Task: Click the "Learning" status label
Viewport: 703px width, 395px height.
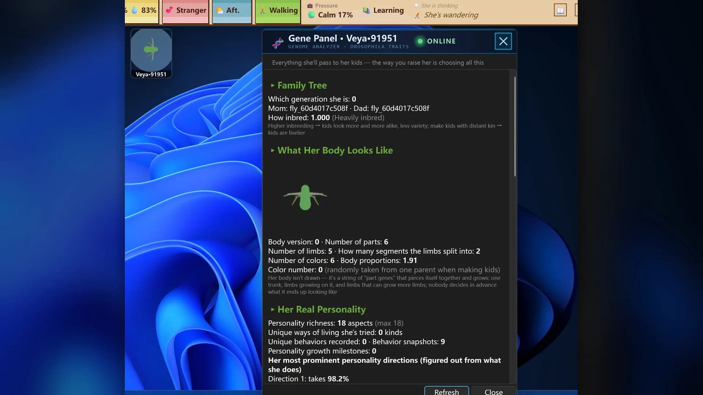Action: [x=388, y=10]
